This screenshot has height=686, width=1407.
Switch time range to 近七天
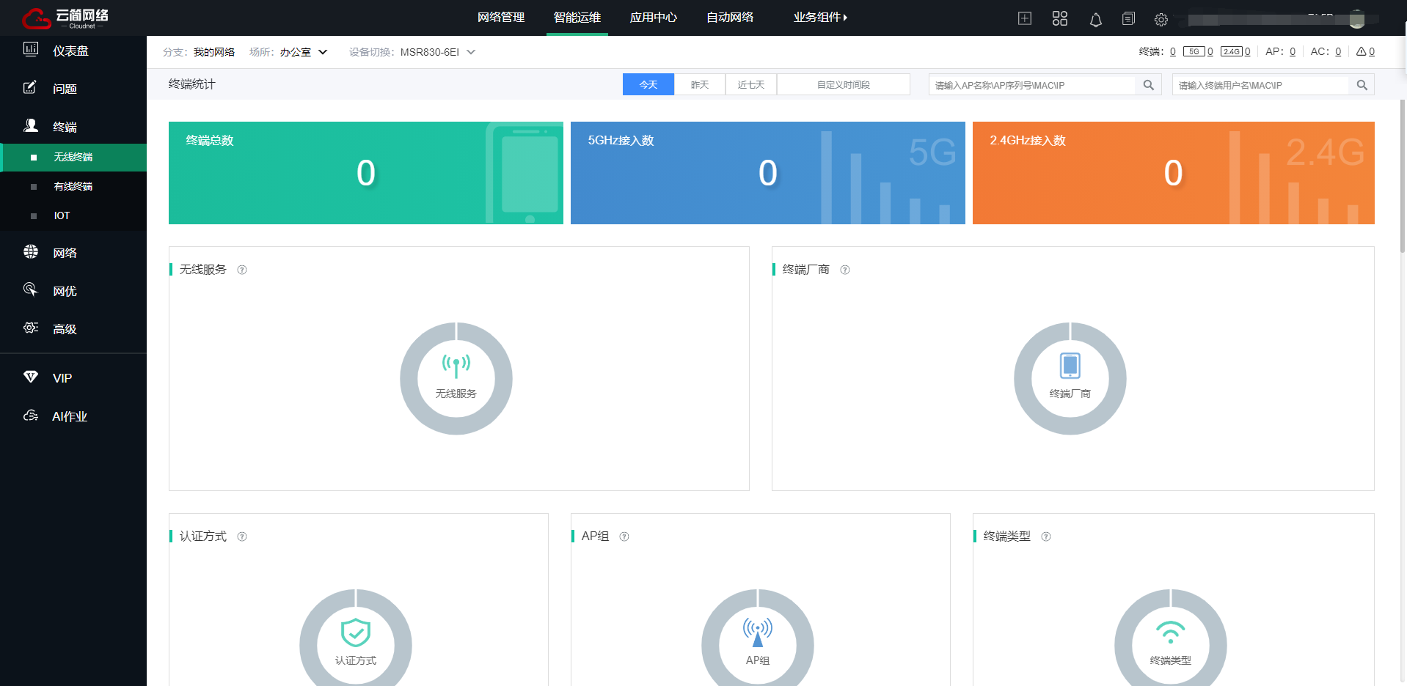pos(751,85)
